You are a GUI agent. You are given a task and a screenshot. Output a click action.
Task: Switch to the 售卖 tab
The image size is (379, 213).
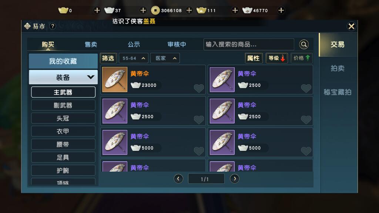pos(91,44)
